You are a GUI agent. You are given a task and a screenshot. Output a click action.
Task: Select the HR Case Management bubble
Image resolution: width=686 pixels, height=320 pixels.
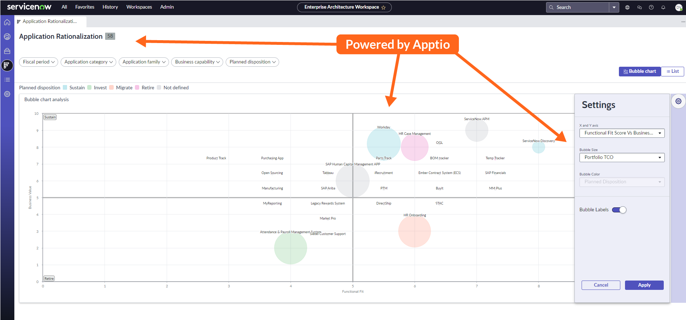click(x=415, y=147)
